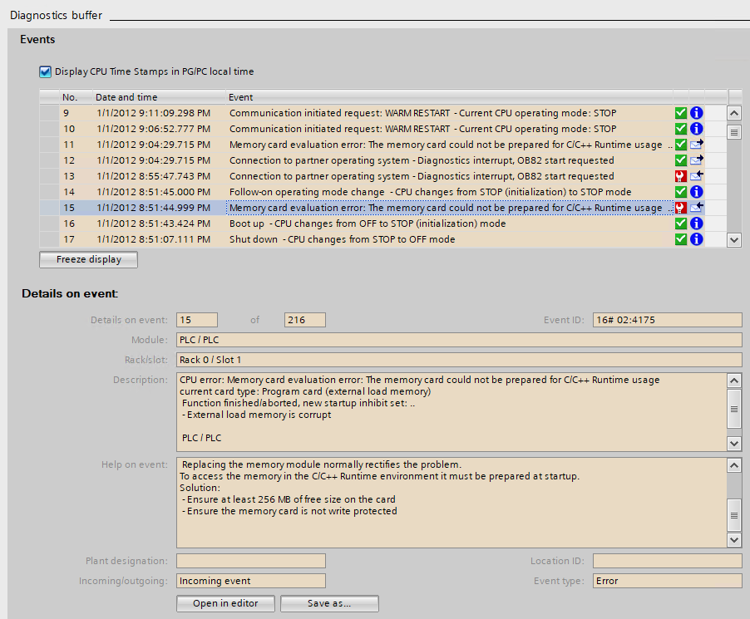The width and height of the screenshot is (750, 619).
Task: Toggle Display CPU Time Stamps checkbox
Action: coord(45,71)
